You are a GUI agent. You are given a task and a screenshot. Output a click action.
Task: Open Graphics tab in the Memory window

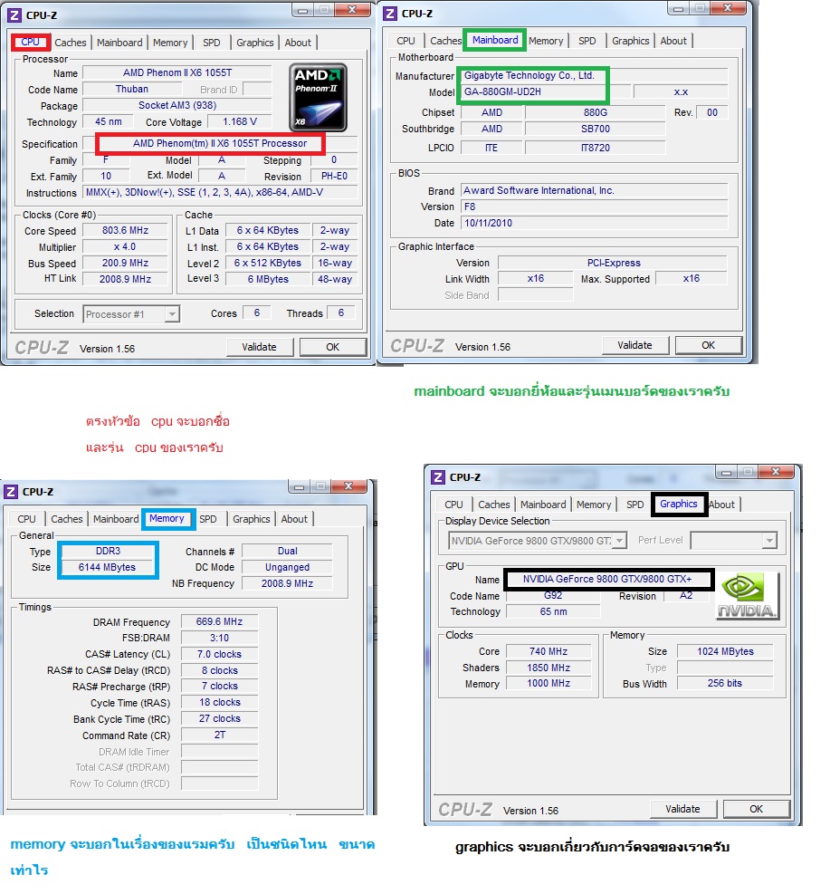point(252,519)
